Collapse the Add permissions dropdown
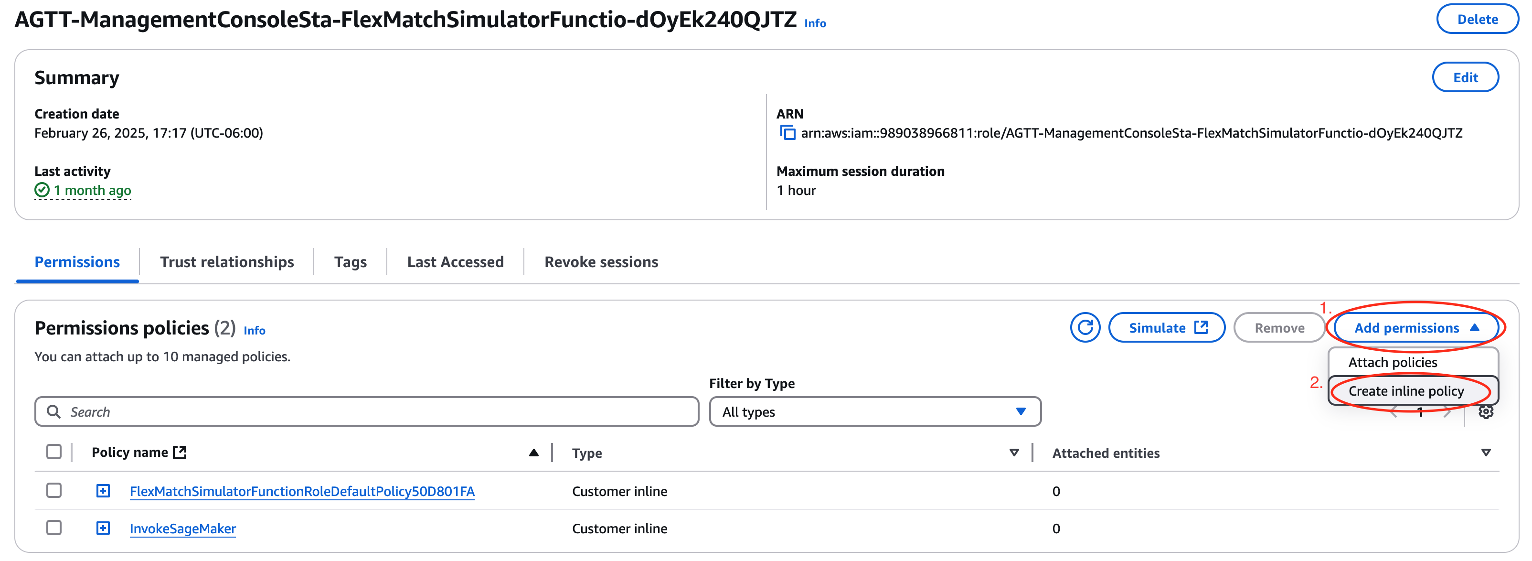The image size is (1532, 561). pos(1416,328)
